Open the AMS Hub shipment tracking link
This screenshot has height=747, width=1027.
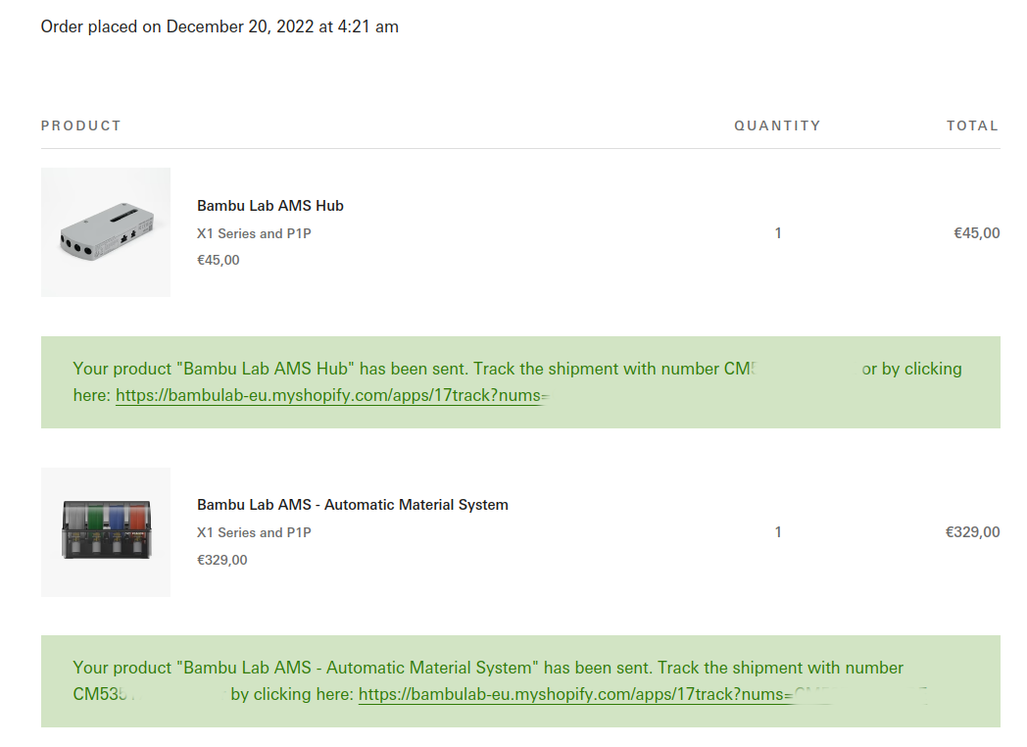[330, 396]
